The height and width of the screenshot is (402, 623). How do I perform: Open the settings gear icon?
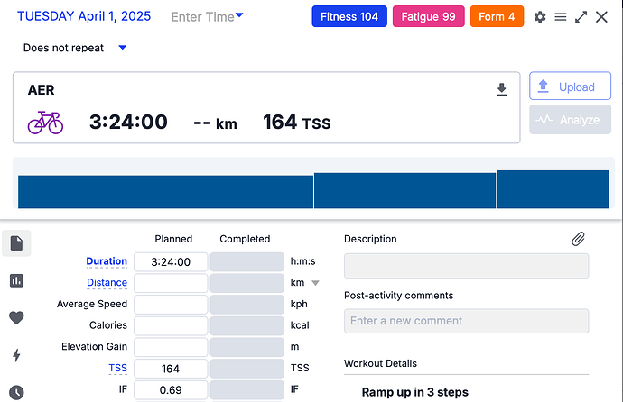click(x=540, y=16)
